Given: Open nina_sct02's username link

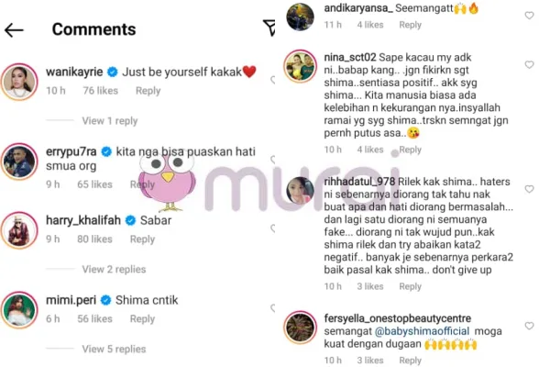Looking at the screenshot, I should [350, 57].
